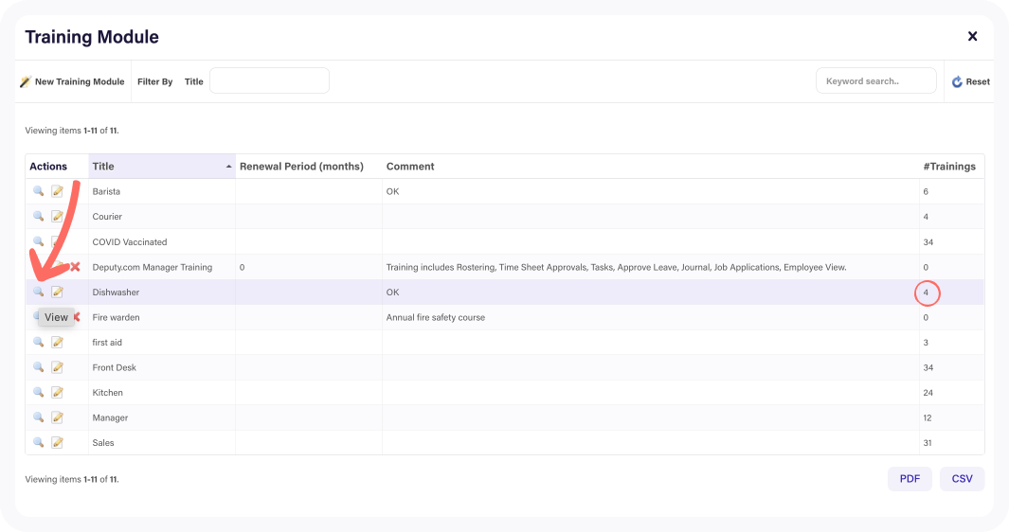Viewport: 1009px width, 532px height.
Task: Delete the Deputy.com Manager Training module
Action: [75, 266]
